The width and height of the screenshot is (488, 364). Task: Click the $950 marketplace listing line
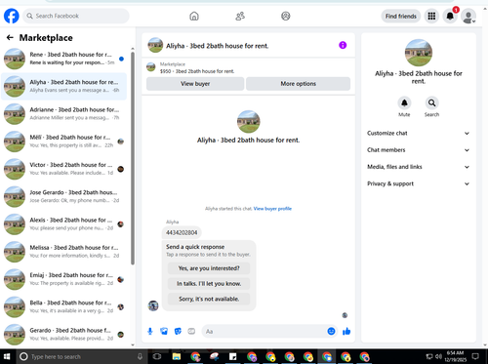point(197,71)
